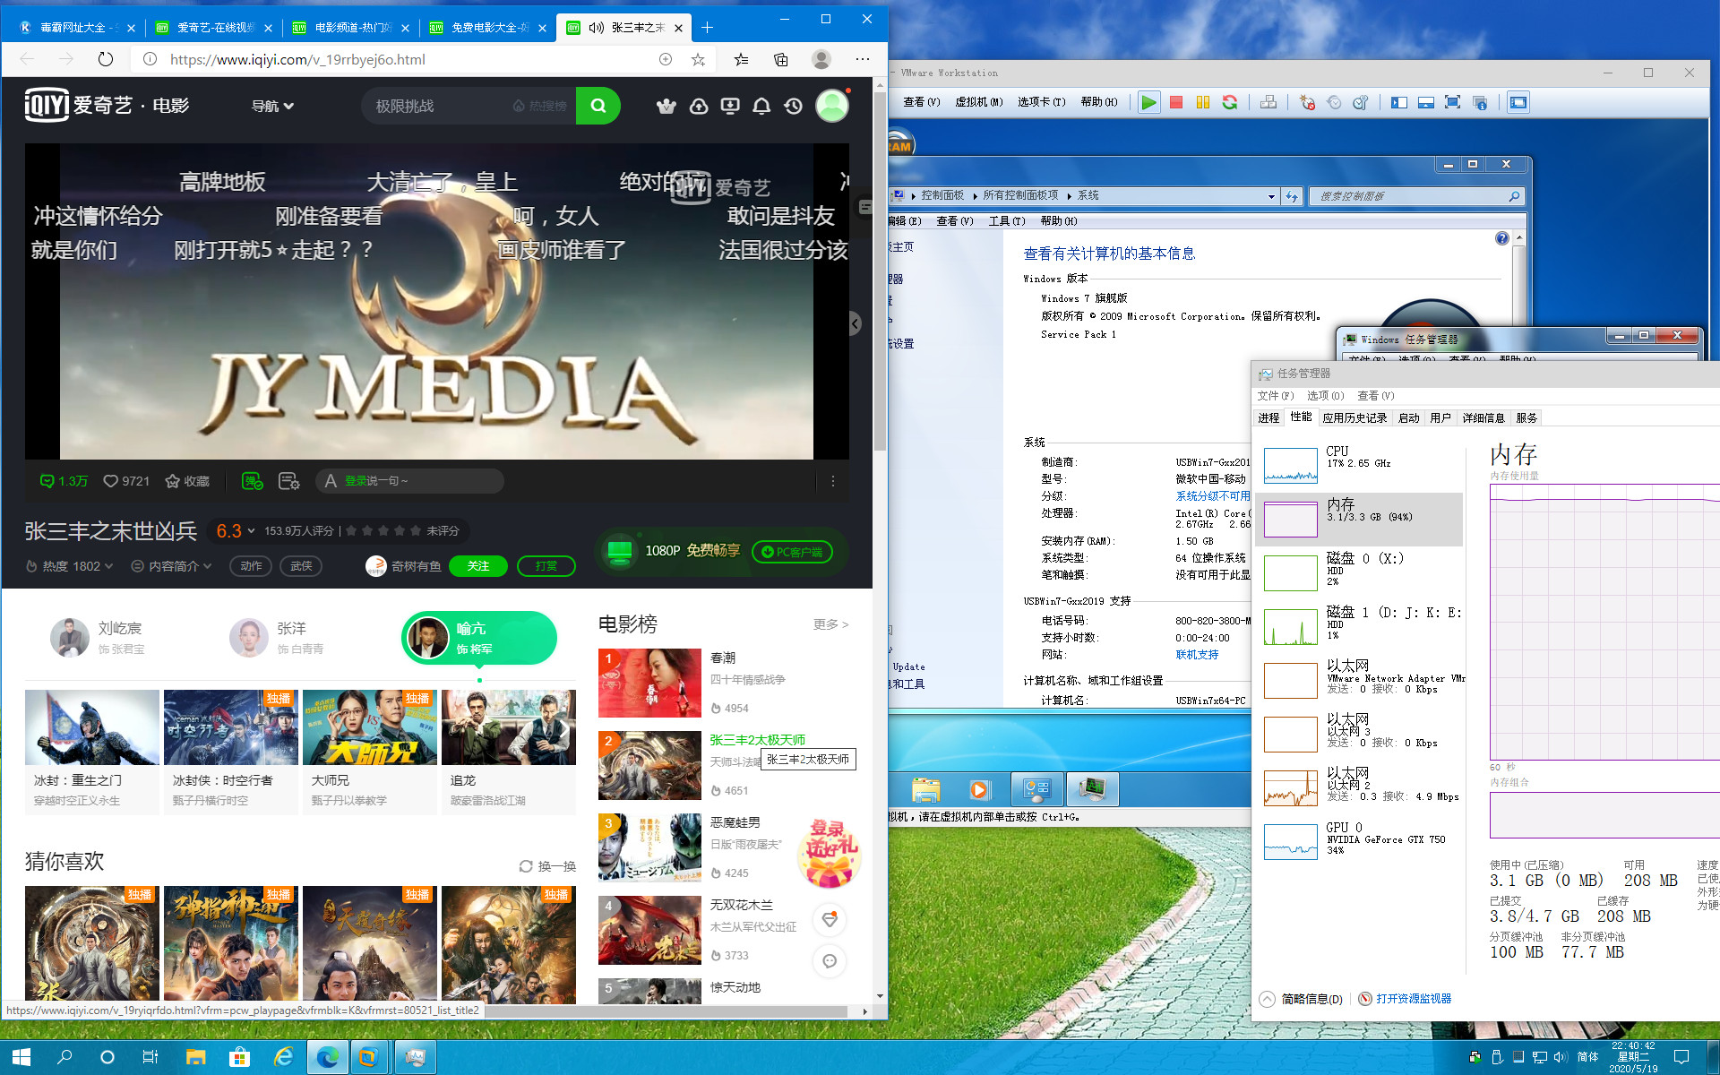The width and height of the screenshot is (1720, 1075).
Task: Click VMware send Ctrl+Alt+Del icon
Action: point(1268,102)
